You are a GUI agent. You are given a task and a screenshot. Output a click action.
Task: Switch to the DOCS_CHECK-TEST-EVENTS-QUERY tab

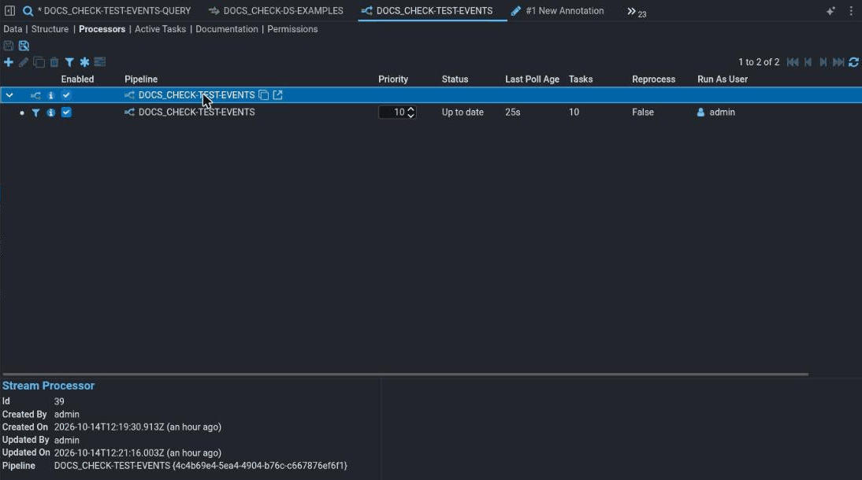coord(107,10)
